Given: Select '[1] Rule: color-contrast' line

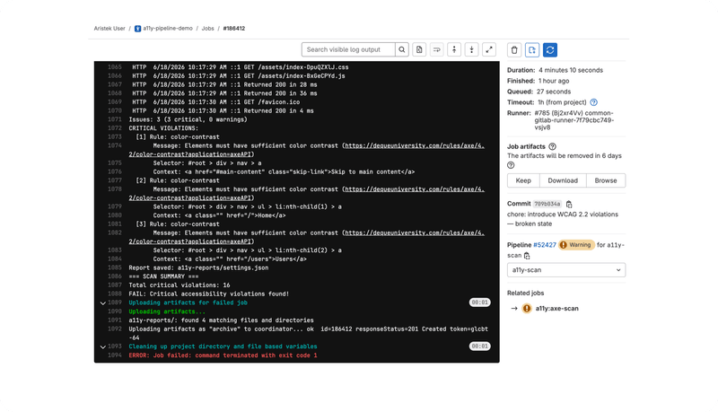Looking at the screenshot, I should point(178,136).
